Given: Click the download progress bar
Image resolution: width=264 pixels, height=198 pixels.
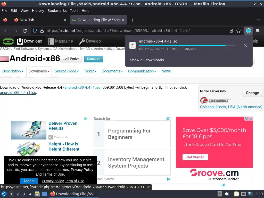Looking at the screenshot, I should (x=187, y=45).
